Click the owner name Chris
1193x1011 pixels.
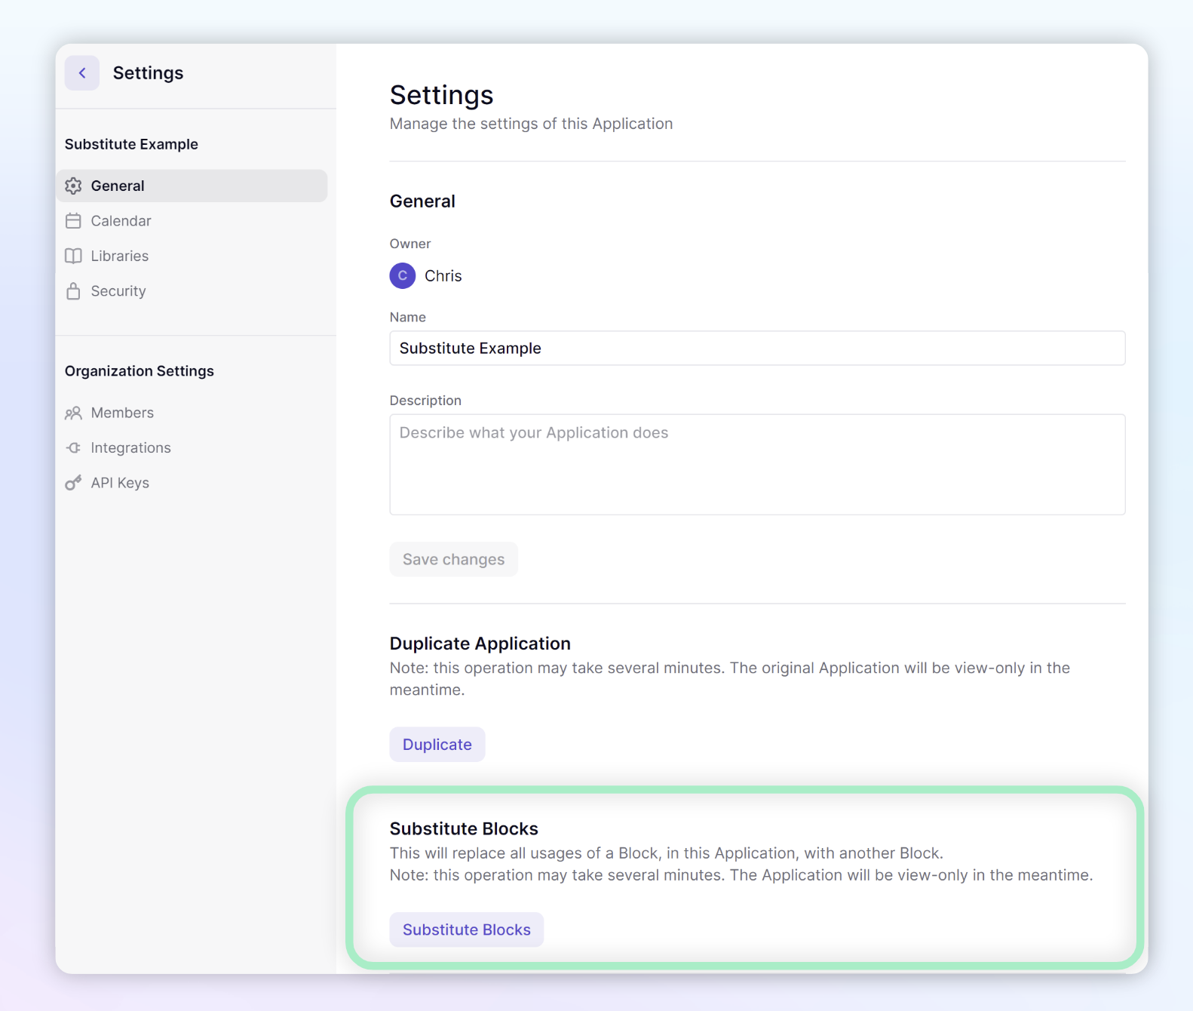[443, 276]
